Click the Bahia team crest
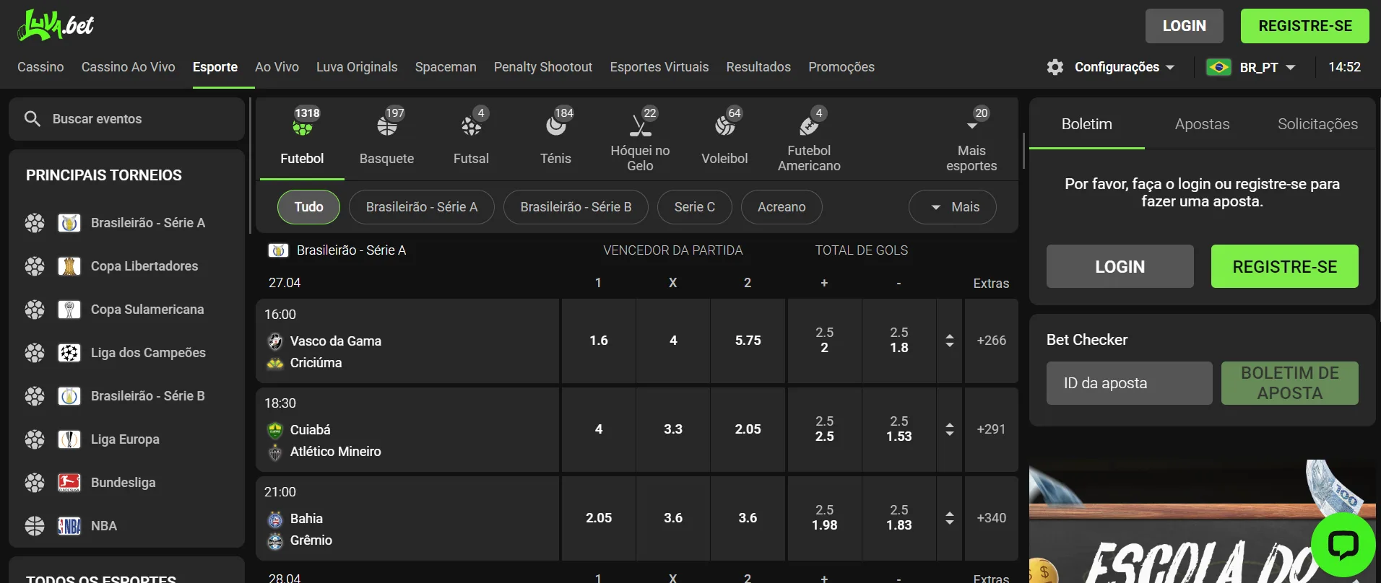 point(275,519)
